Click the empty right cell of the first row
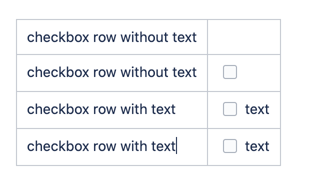Image resolution: width=315 pixels, height=193 pixels. 244,37
